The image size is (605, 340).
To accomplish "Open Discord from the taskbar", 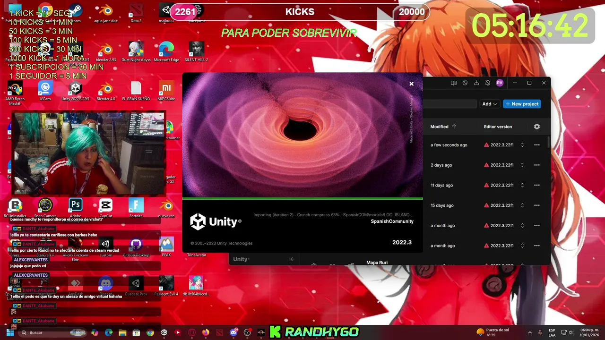I will coord(233,332).
